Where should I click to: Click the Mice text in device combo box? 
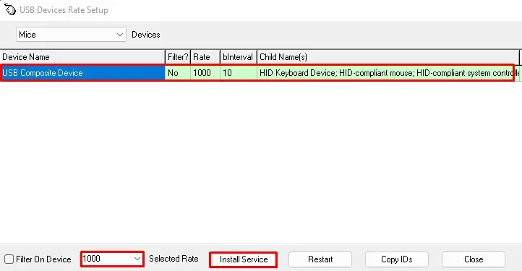[x=27, y=34]
